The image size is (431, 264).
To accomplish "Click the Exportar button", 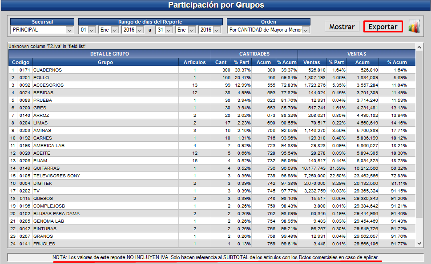I will coord(383,27).
